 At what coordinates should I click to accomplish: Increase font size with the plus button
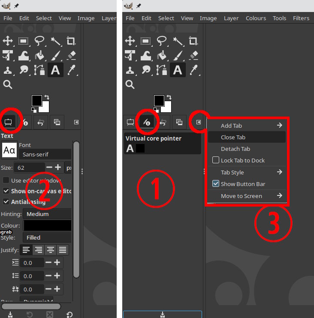(58, 167)
